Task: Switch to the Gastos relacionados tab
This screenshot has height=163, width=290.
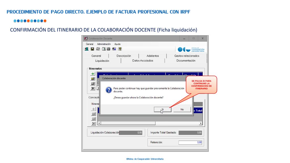Action: (187, 56)
